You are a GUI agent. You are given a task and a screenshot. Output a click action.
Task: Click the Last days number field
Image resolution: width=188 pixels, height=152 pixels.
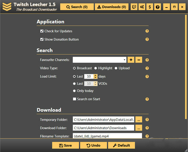[89, 77]
